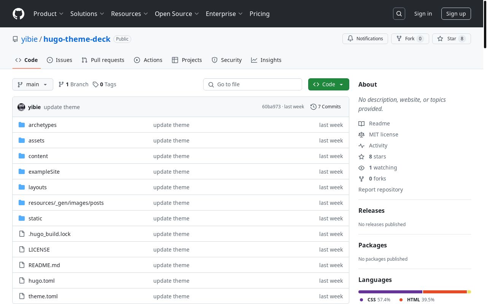Expand the Product menu in header
This screenshot has height=304, width=487.
click(x=48, y=14)
